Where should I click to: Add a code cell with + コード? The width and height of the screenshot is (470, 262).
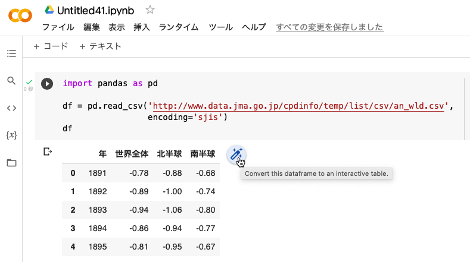click(x=51, y=46)
